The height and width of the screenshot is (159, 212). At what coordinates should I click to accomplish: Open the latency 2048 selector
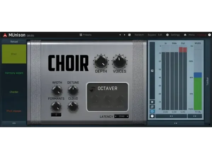tap(122, 116)
